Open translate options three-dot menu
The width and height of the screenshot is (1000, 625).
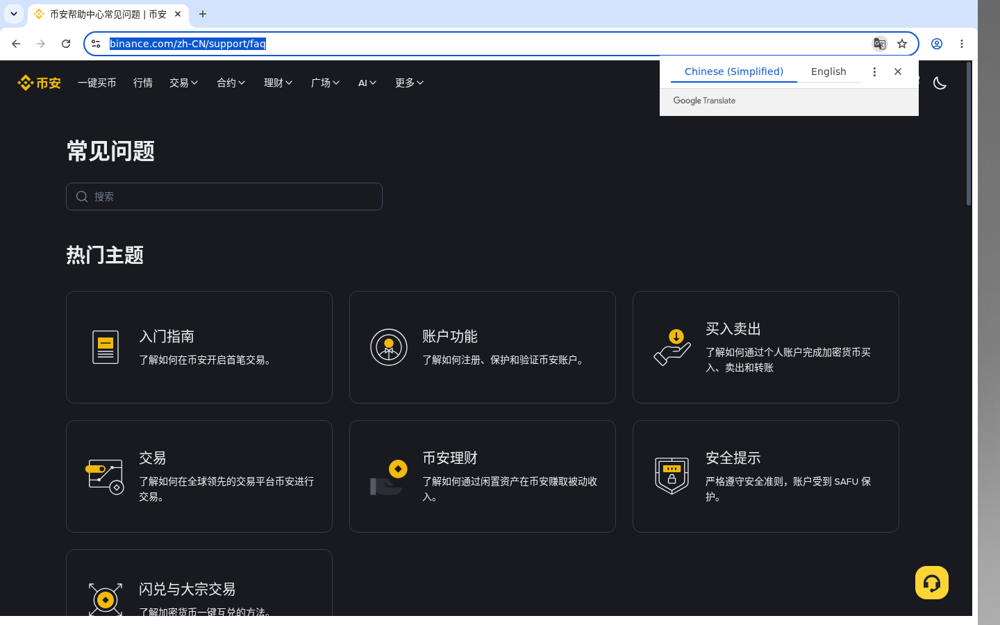874,72
